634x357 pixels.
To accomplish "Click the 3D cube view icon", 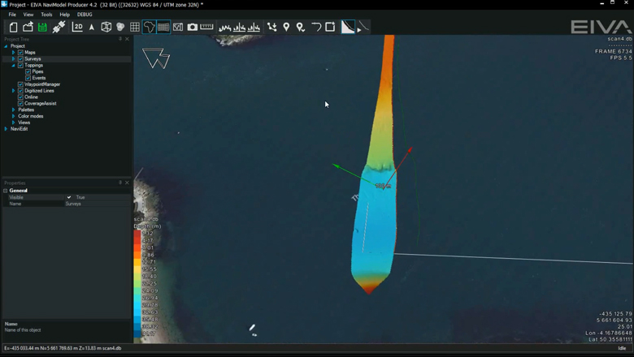I will coord(106,27).
